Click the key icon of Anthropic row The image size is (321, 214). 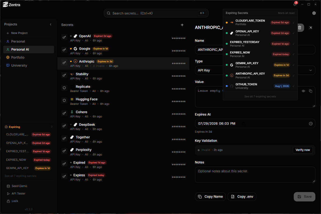[64, 63]
